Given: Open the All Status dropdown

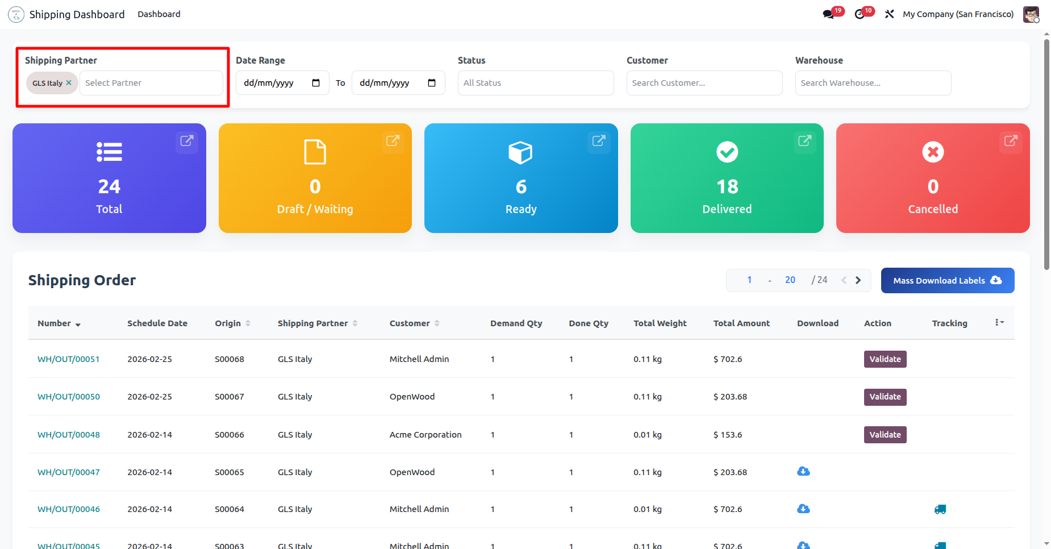Looking at the screenshot, I should click(535, 83).
